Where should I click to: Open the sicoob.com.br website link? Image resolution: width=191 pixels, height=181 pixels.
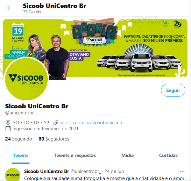[x=93, y=123]
